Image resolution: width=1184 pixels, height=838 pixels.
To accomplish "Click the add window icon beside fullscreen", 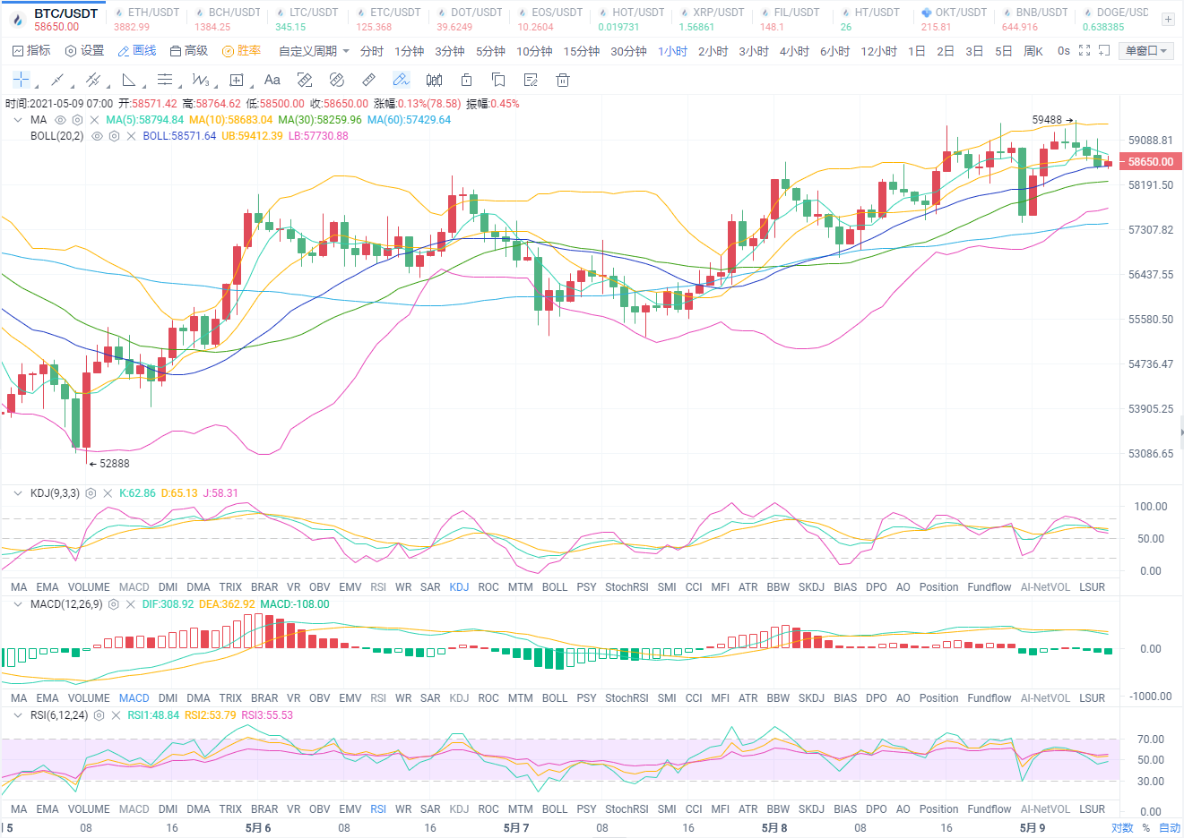I will (1105, 51).
